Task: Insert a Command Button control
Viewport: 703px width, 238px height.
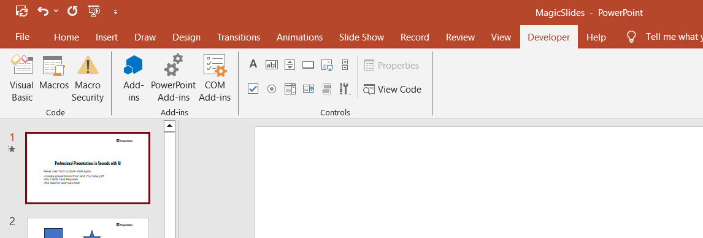Action: (308, 65)
